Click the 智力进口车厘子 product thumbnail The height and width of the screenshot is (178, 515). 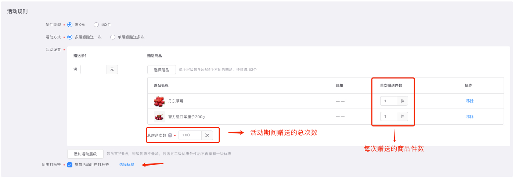click(x=159, y=117)
